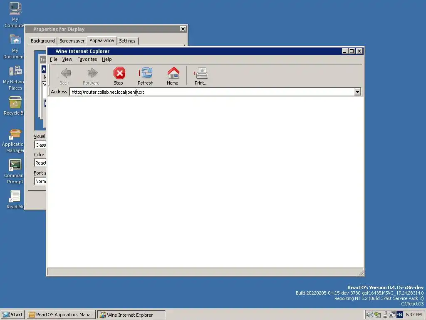426x320 pixels.
Task: Open the View menu
Action: pos(67,59)
